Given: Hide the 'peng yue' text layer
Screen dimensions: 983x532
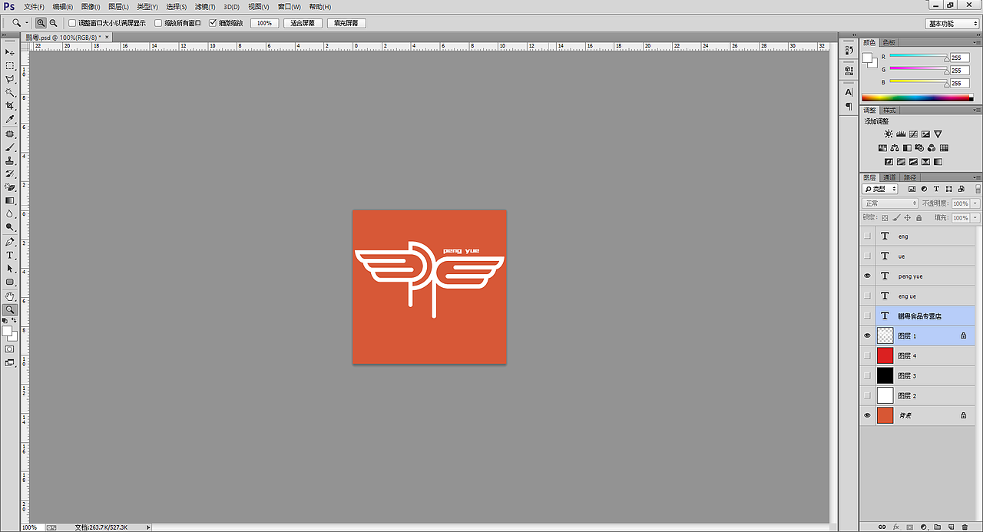Looking at the screenshot, I should (x=868, y=276).
